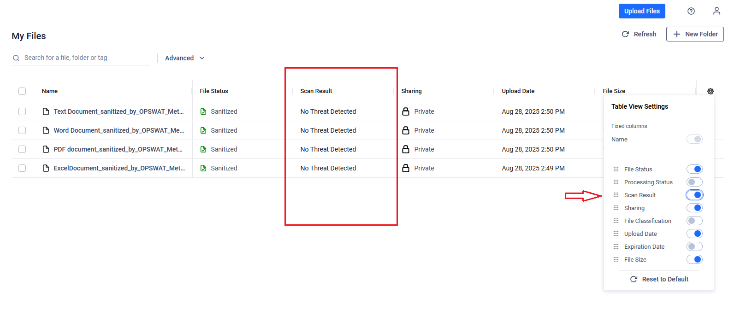
Task: Turn on the Expiration Date column
Action: 694,246
